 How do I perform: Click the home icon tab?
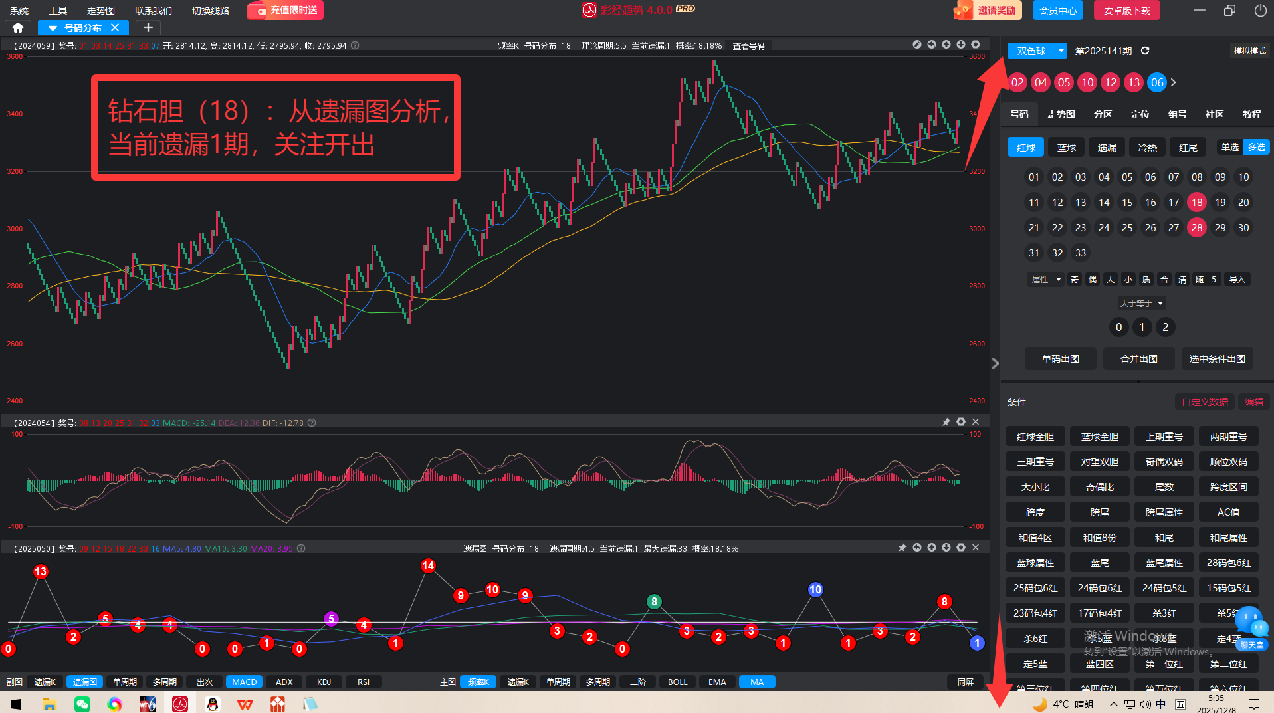point(18,27)
